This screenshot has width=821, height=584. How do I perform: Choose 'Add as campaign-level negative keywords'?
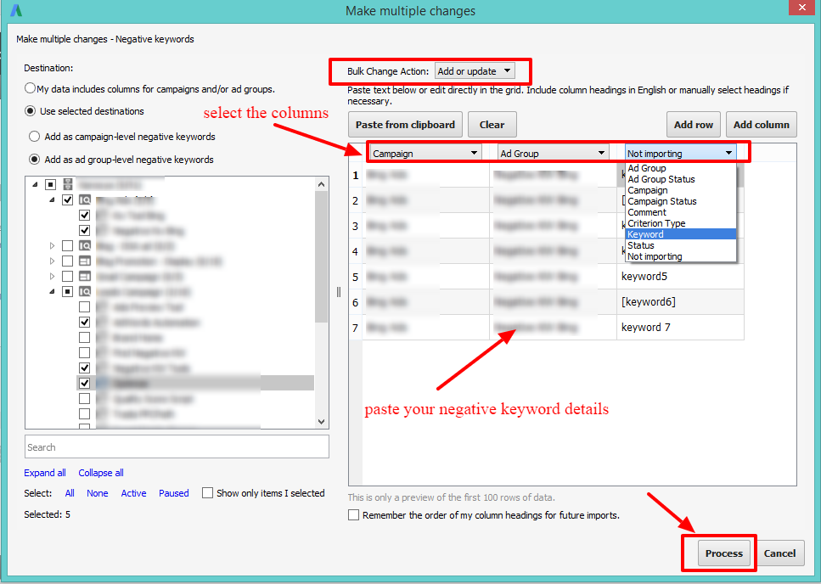(x=35, y=137)
